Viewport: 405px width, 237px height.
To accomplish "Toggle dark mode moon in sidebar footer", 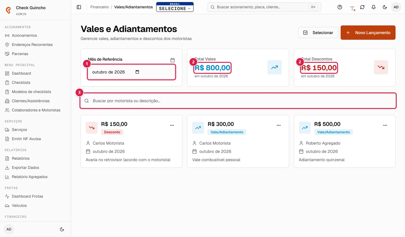I will click(62, 229).
